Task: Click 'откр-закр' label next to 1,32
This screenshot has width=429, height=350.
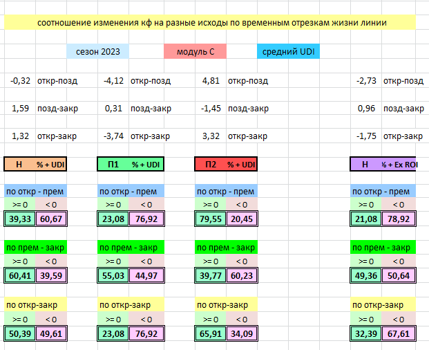Action: (x=57, y=136)
